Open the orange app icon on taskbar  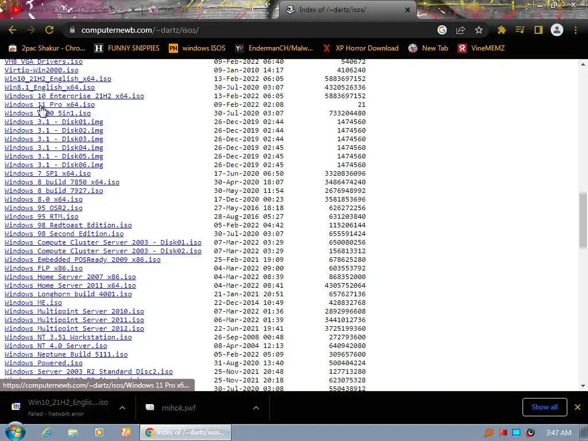click(126, 433)
